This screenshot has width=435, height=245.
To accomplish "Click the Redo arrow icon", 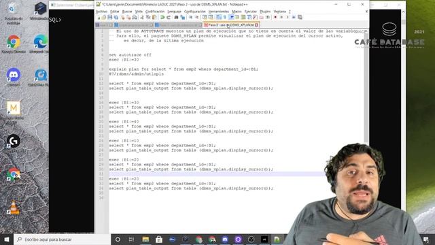I will point(169,17).
